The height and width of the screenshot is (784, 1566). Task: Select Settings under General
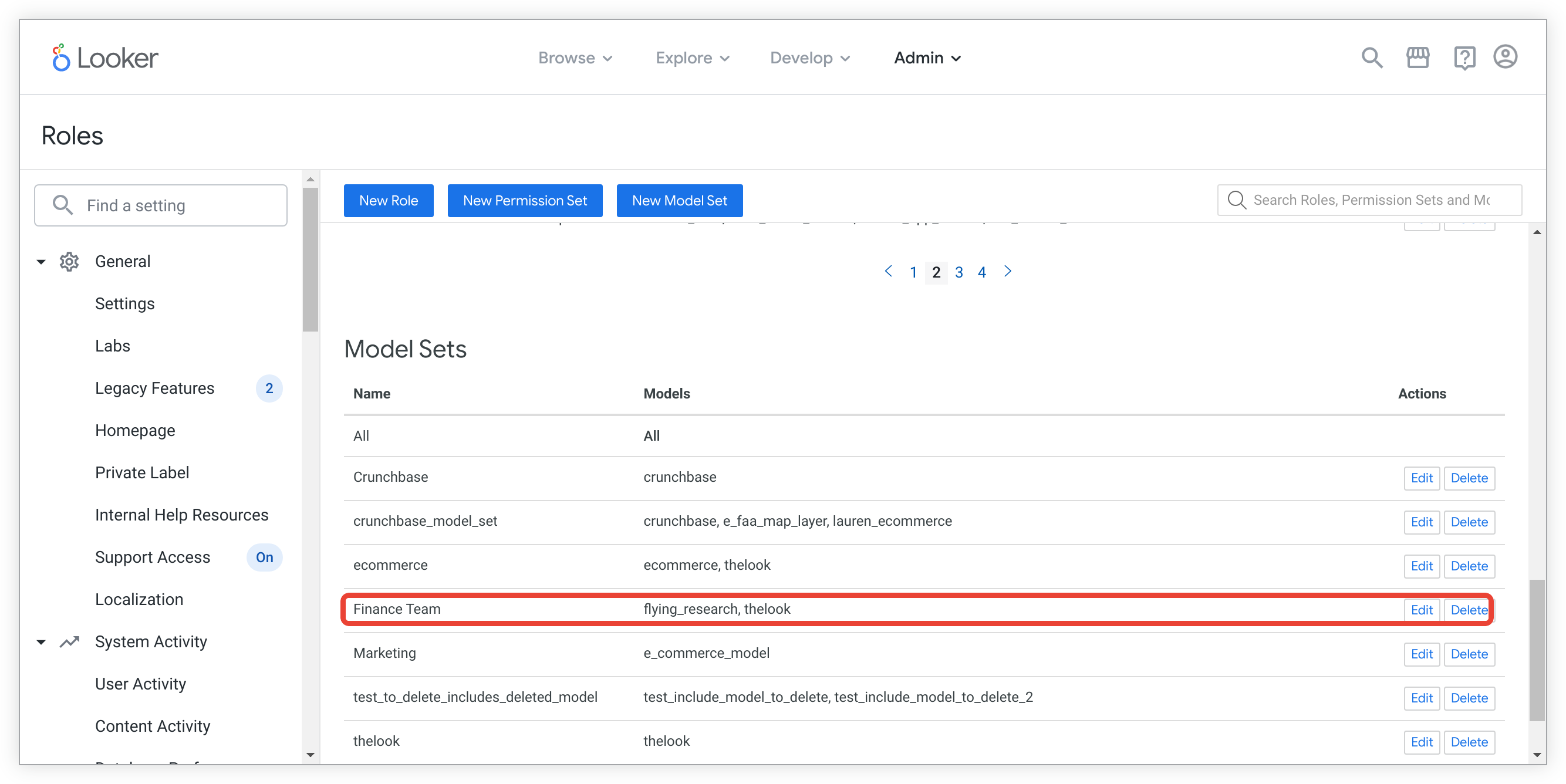click(125, 303)
